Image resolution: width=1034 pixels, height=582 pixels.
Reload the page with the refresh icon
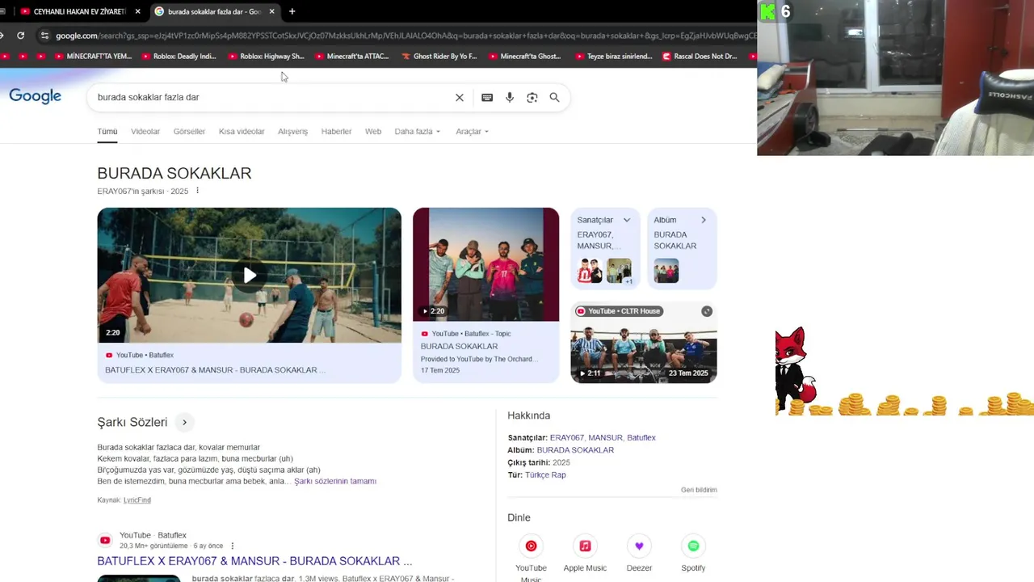tap(20, 36)
